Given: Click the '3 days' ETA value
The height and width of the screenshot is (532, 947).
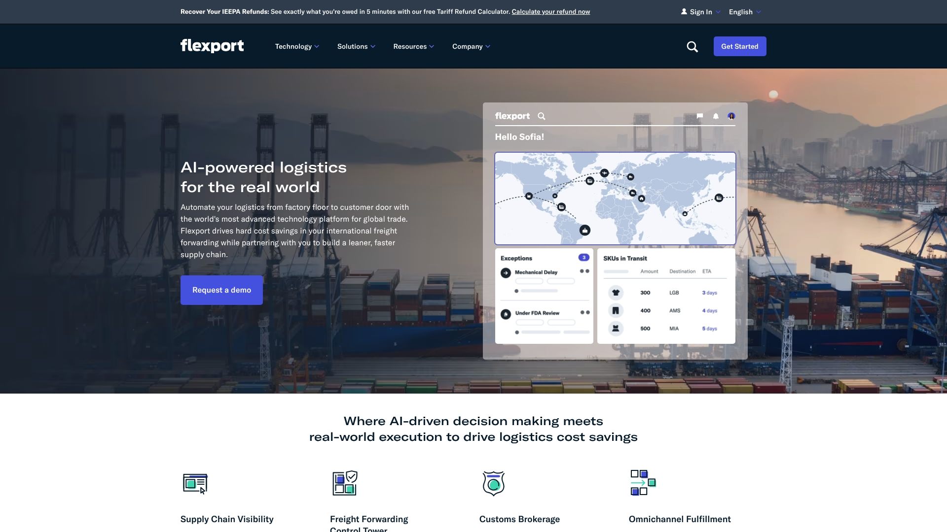Looking at the screenshot, I should (709, 293).
